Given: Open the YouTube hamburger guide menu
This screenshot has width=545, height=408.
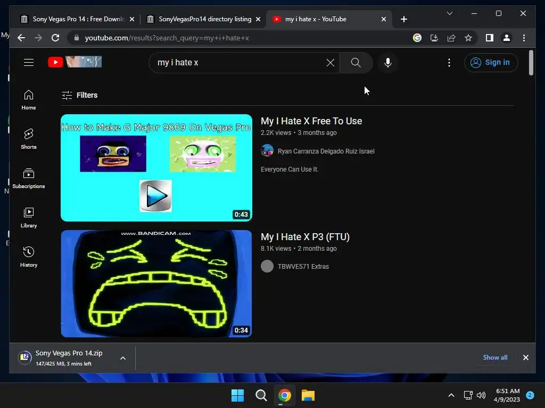Looking at the screenshot, I should click(29, 63).
